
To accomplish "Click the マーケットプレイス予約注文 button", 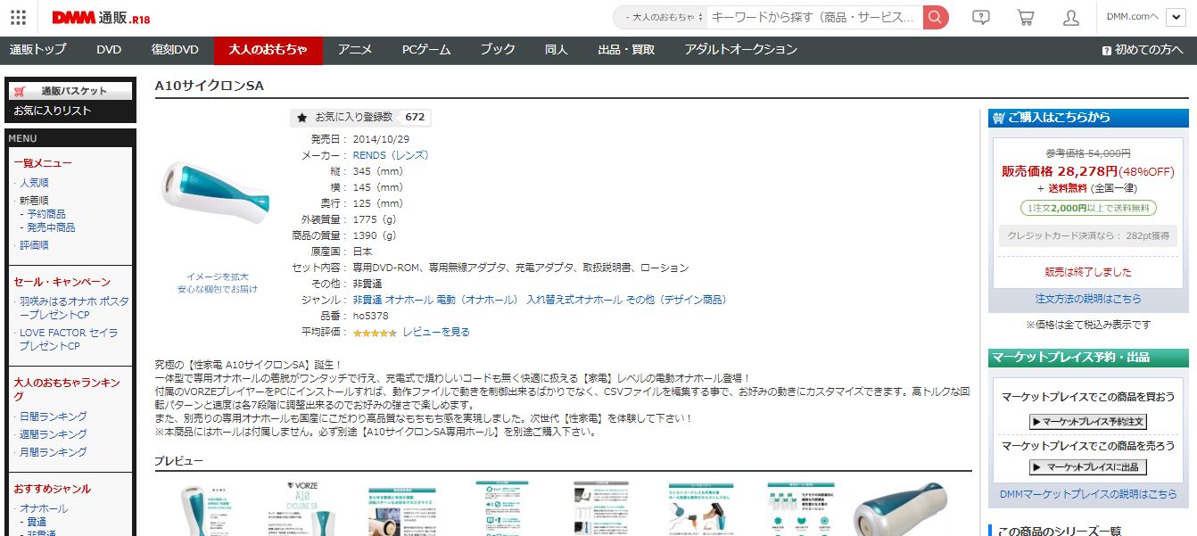I will [x=1088, y=422].
